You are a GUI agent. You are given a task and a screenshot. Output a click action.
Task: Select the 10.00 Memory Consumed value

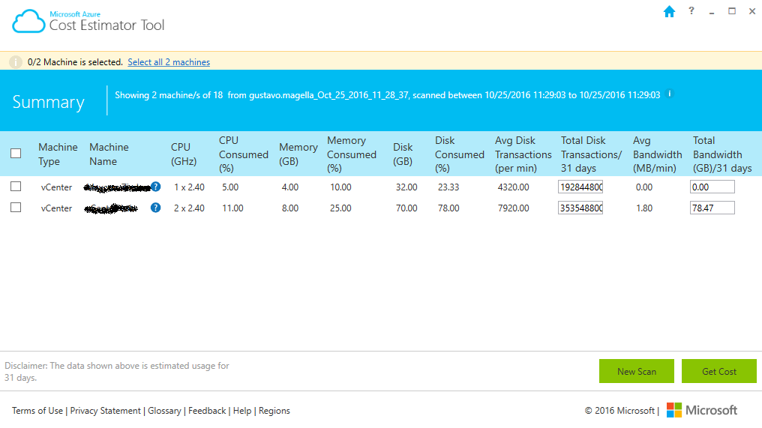(x=340, y=187)
